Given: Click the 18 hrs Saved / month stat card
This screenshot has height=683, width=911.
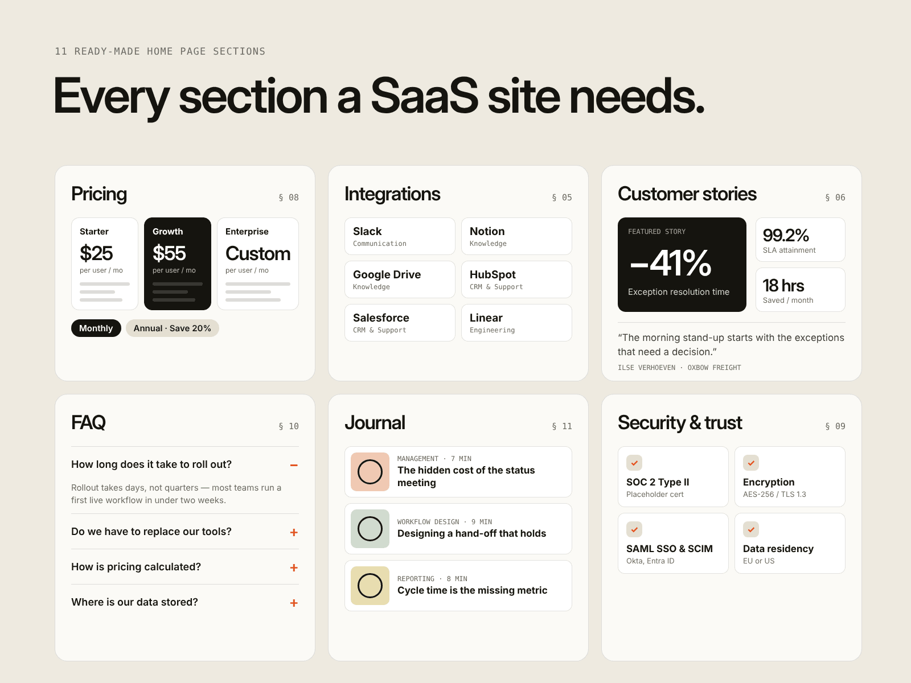Looking at the screenshot, I should [801, 290].
